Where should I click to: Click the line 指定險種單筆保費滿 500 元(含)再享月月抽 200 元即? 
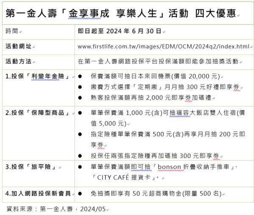coord(168,134)
